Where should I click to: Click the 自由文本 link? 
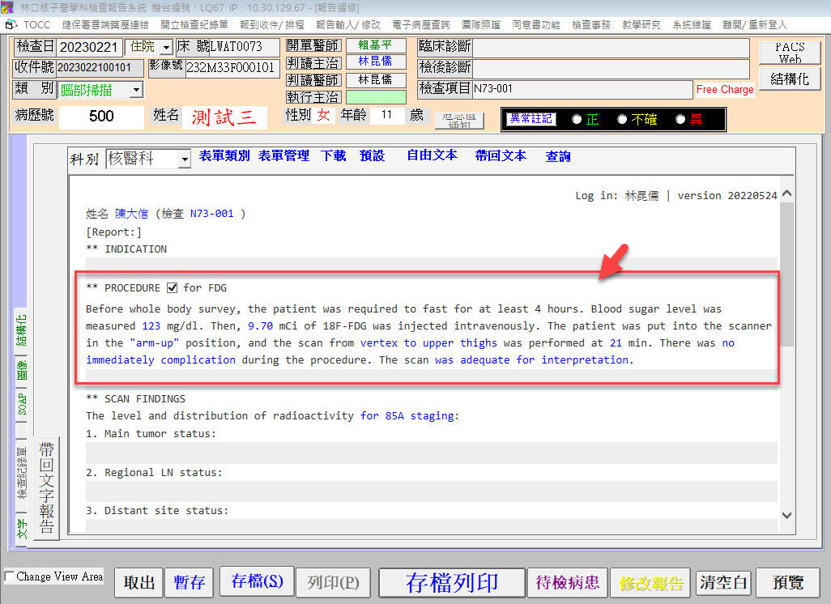click(x=432, y=155)
